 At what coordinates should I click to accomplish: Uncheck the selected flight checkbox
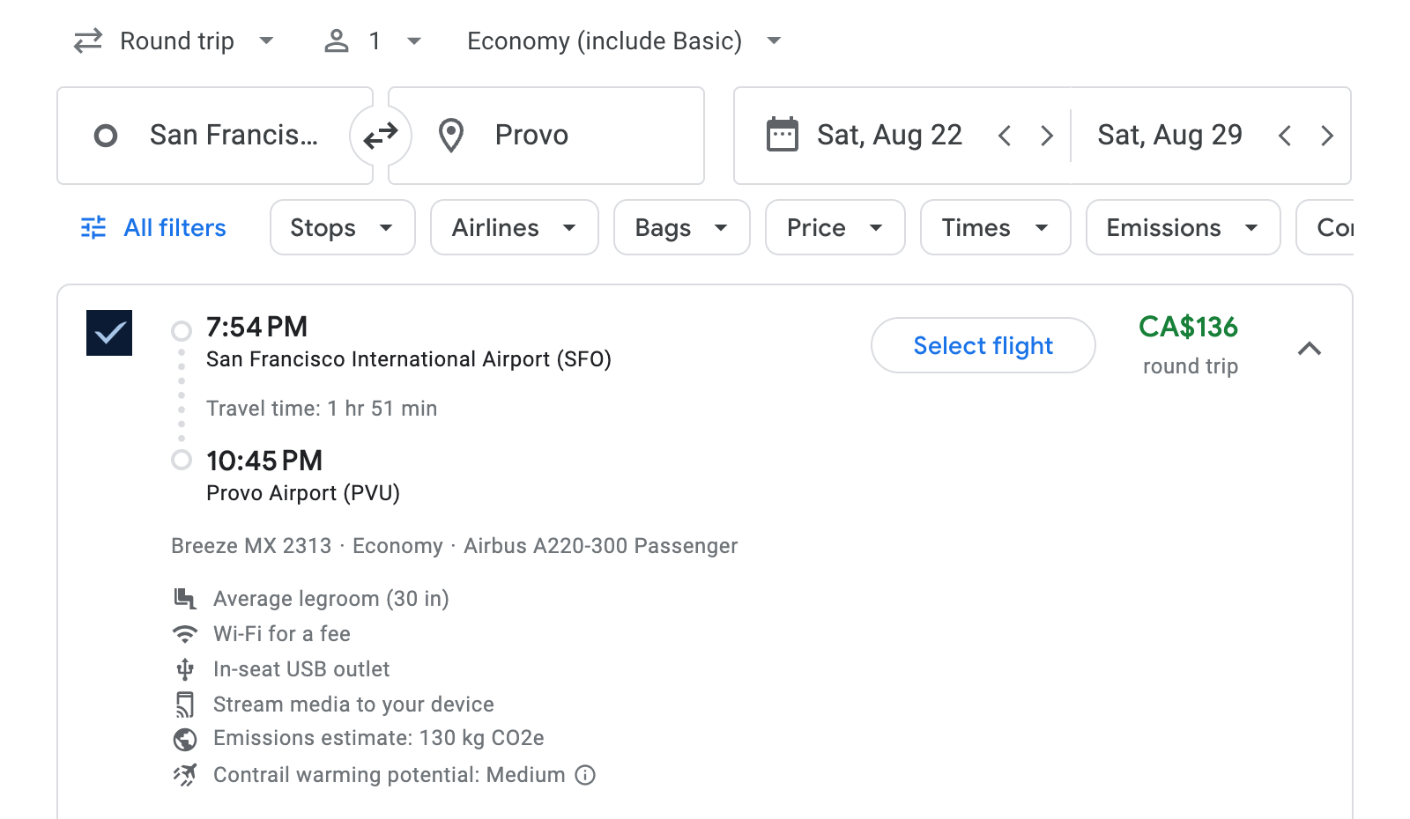[109, 332]
